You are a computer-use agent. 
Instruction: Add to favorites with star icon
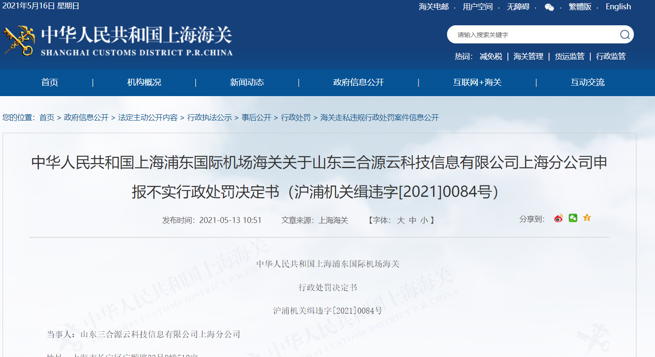coord(587,218)
